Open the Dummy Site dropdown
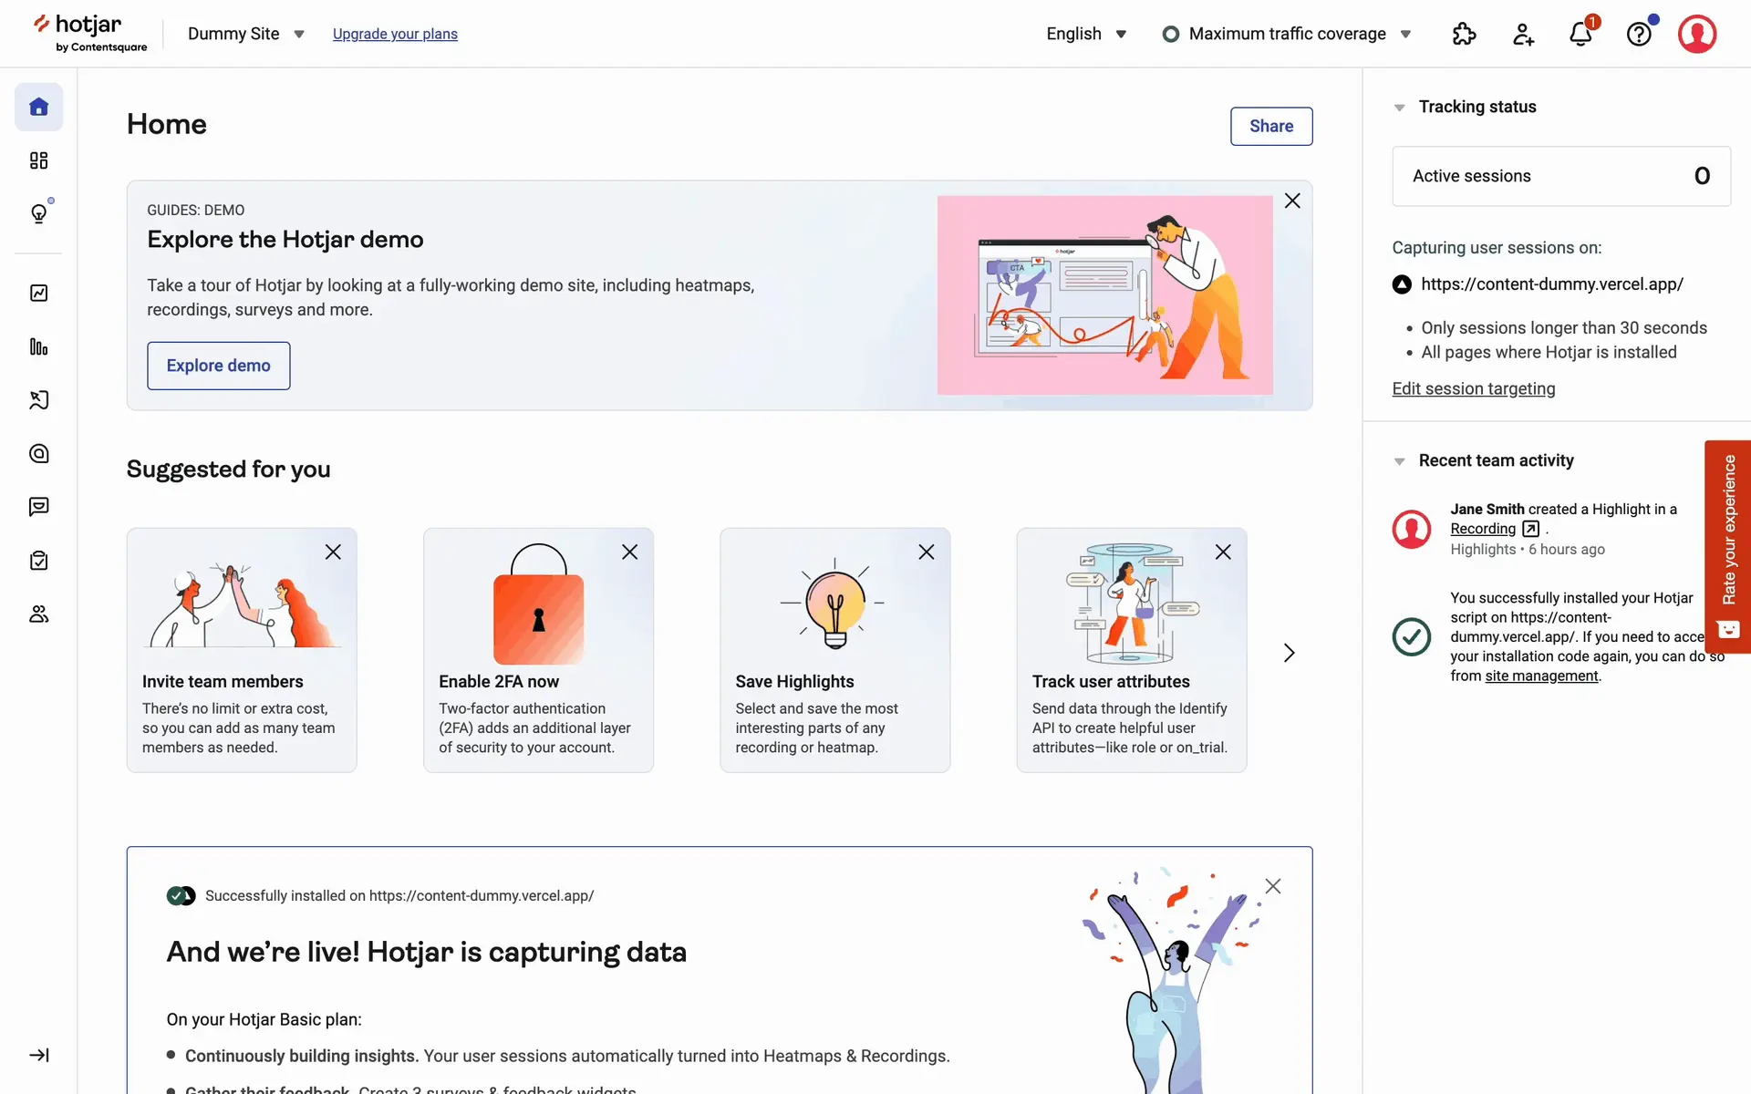 tap(245, 34)
